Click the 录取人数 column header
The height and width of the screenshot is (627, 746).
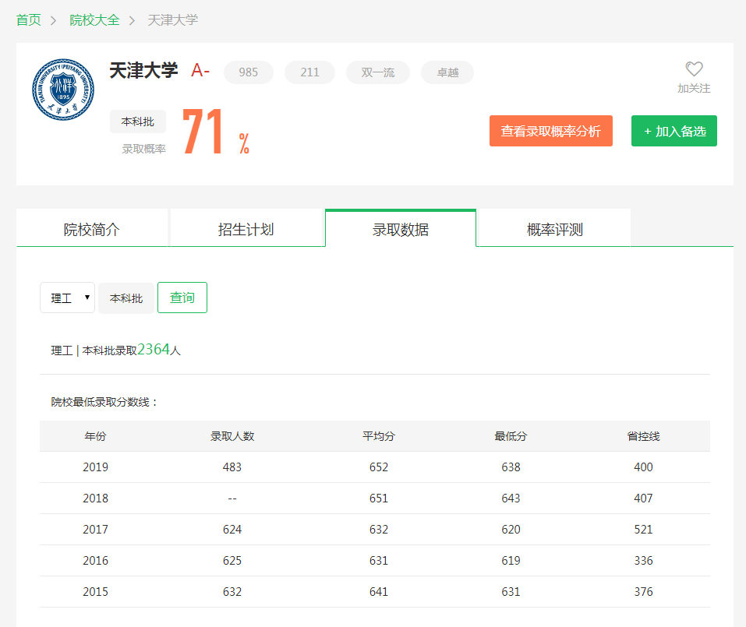click(x=232, y=436)
